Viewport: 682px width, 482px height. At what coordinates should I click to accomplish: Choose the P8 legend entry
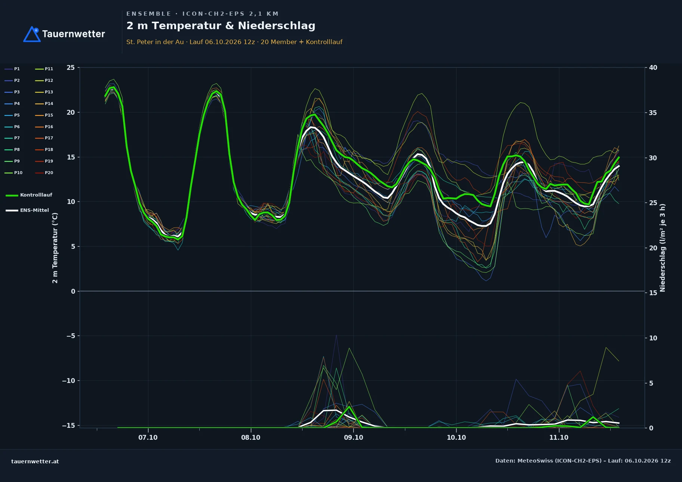[12, 150]
